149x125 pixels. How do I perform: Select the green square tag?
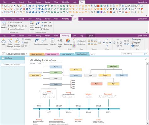point(102,6)
